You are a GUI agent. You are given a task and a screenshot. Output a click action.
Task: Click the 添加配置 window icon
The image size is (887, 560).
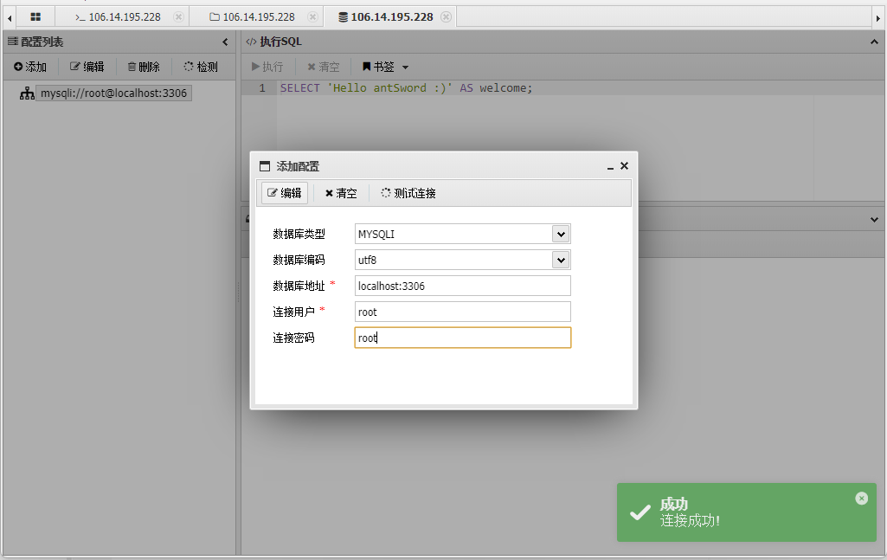265,166
